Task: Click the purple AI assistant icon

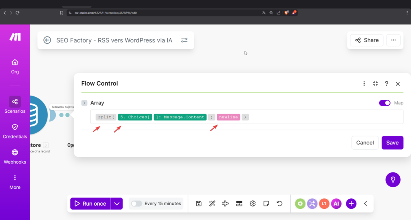Action: (x=336, y=204)
